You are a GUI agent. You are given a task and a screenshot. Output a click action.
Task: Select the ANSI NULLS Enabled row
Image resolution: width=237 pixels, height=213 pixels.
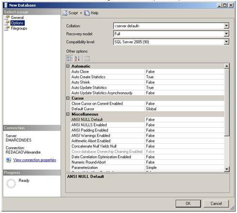pos(147,125)
